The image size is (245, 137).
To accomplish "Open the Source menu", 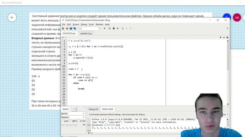I will coord(76,24).
